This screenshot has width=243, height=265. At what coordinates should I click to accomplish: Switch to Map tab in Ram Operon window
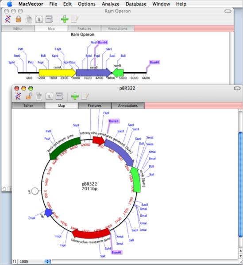click(51, 28)
